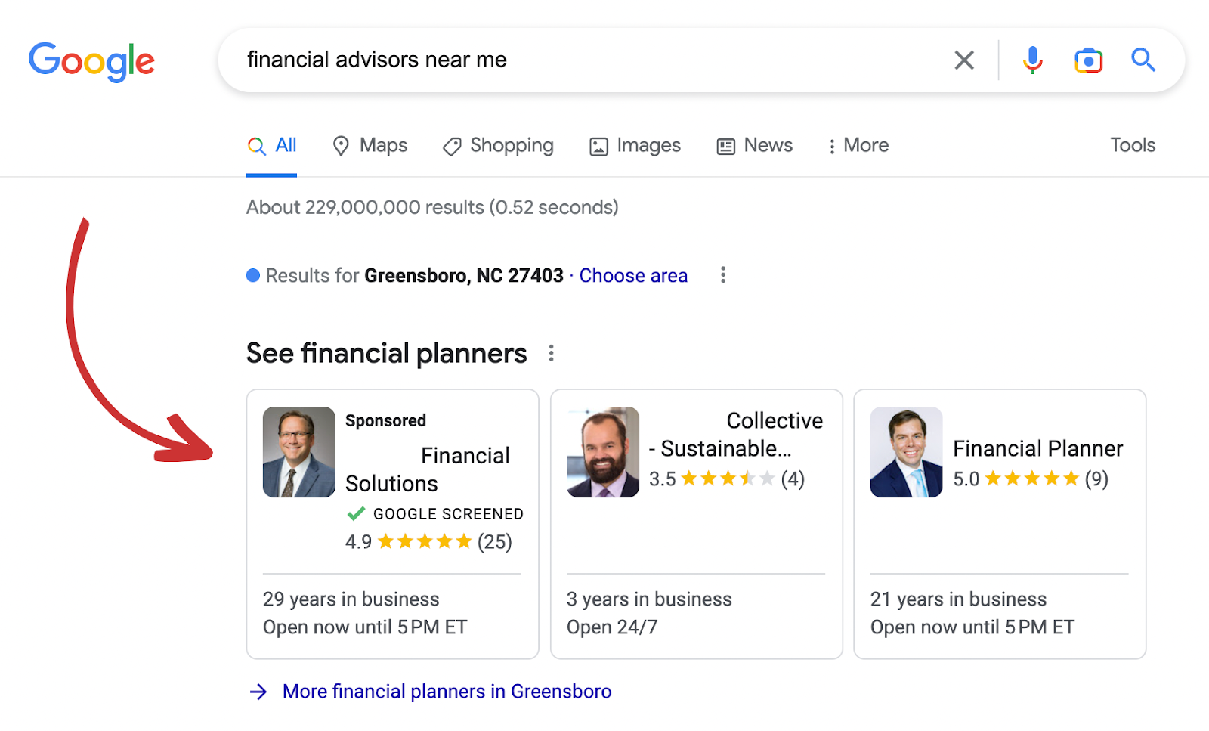1209x731 pixels.
Task: Activate voice search with the microphone icon
Action: pos(1031,60)
